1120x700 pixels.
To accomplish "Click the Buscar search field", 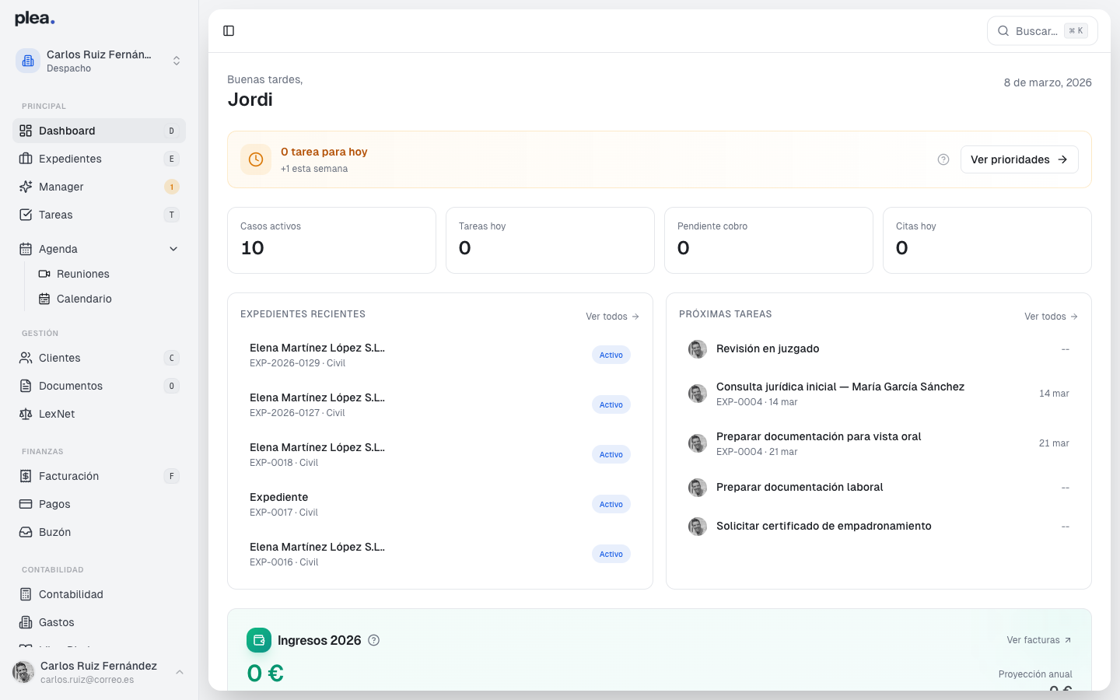I will pos(1042,31).
